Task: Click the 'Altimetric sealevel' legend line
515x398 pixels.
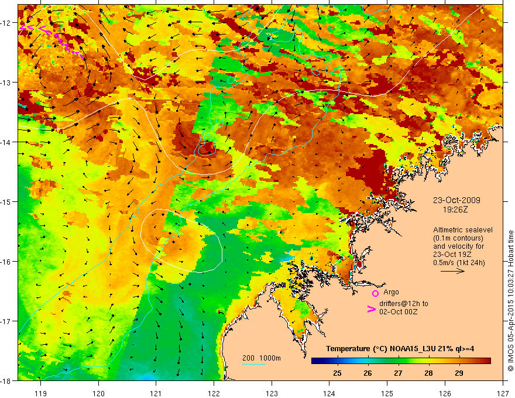Action: pyautogui.click(x=463, y=230)
